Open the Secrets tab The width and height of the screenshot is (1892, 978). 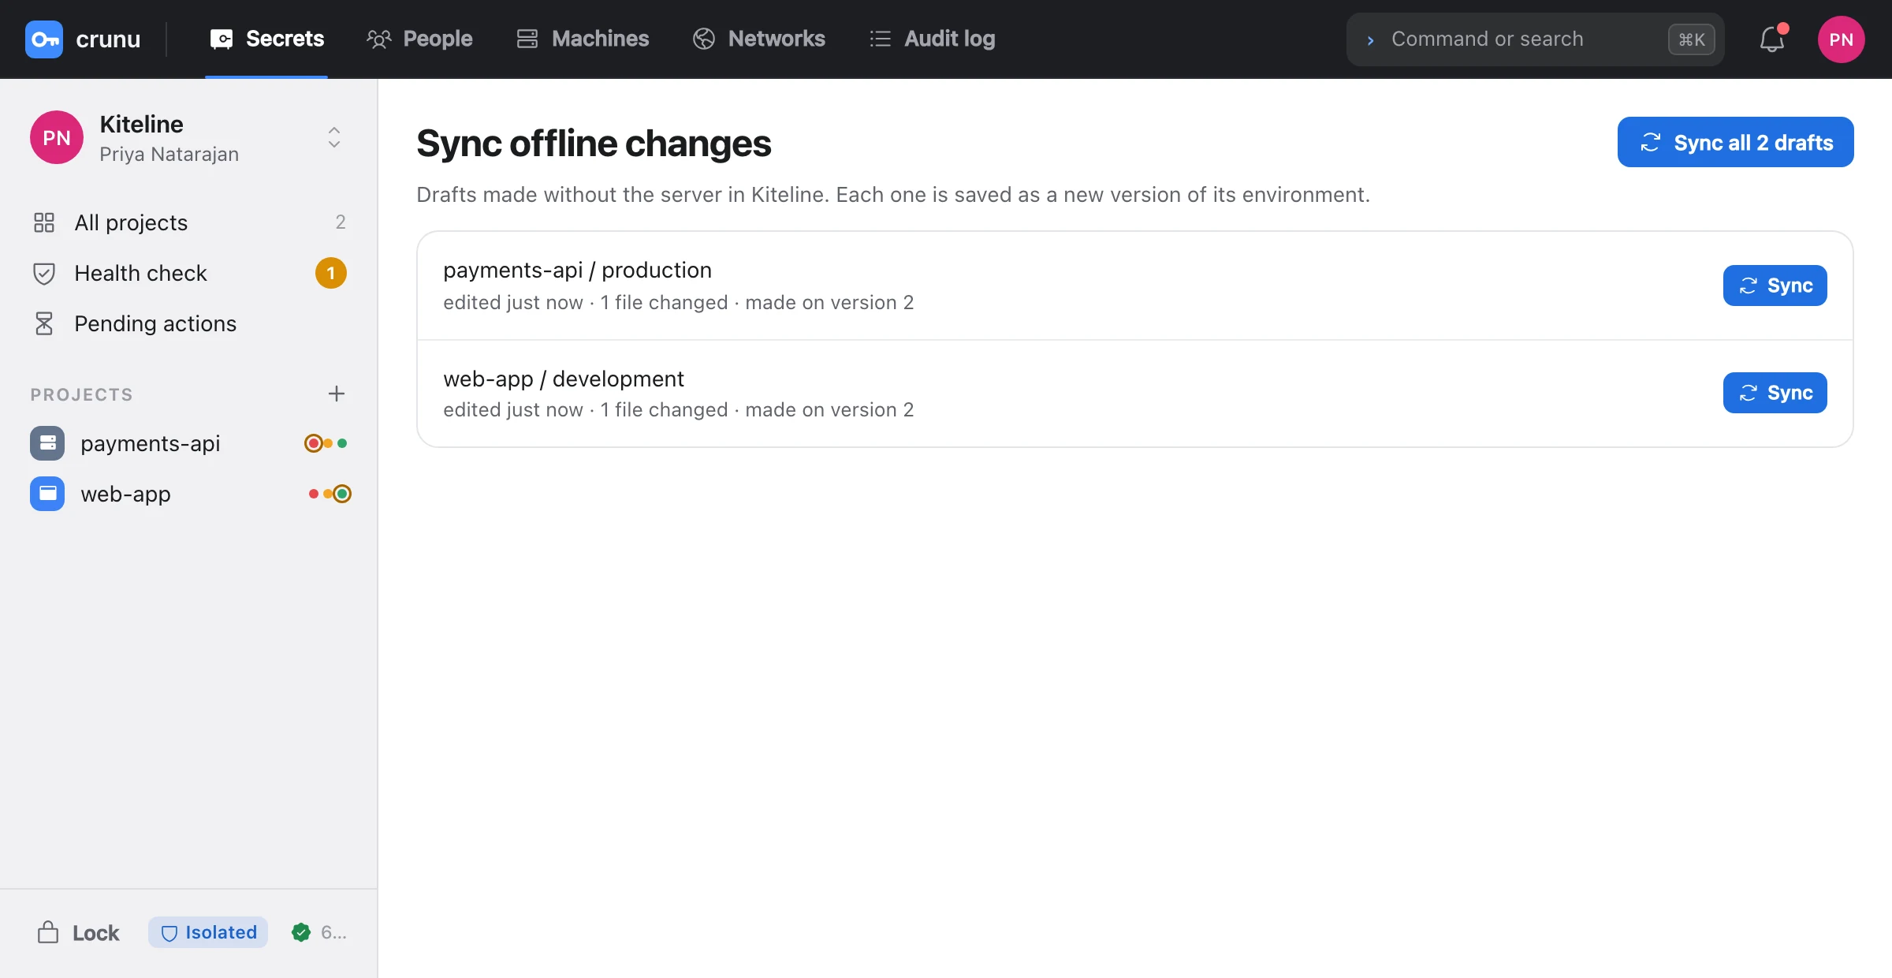coord(266,39)
